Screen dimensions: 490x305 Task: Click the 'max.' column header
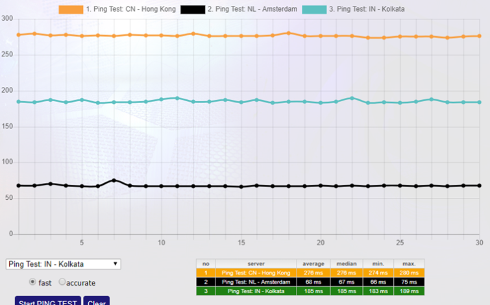(409, 264)
